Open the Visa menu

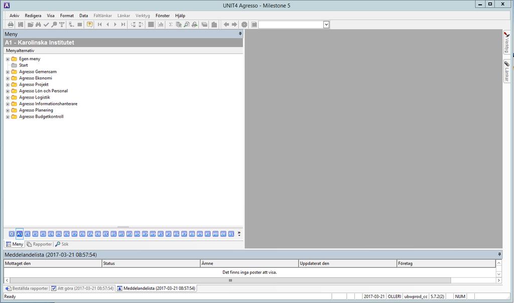51,16
